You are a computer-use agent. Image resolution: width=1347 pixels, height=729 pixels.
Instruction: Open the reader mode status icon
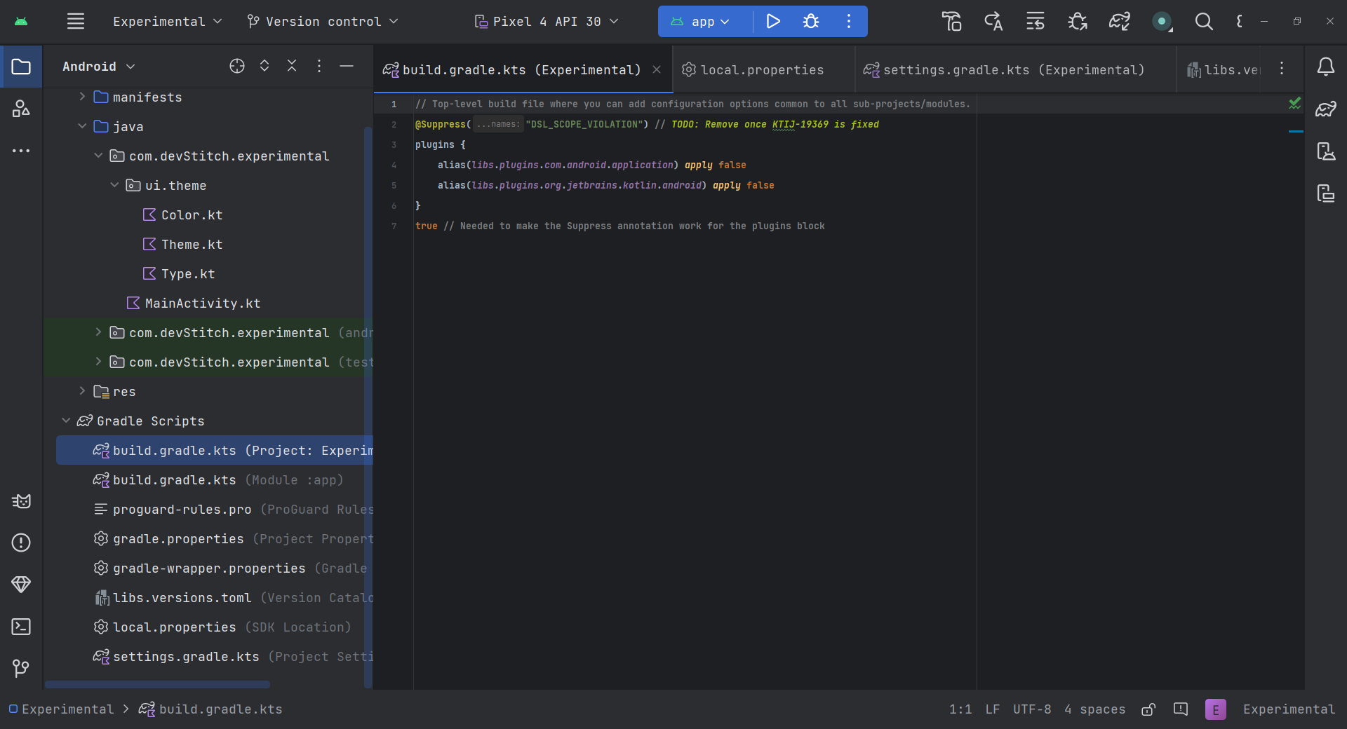[x=1181, y=709]
